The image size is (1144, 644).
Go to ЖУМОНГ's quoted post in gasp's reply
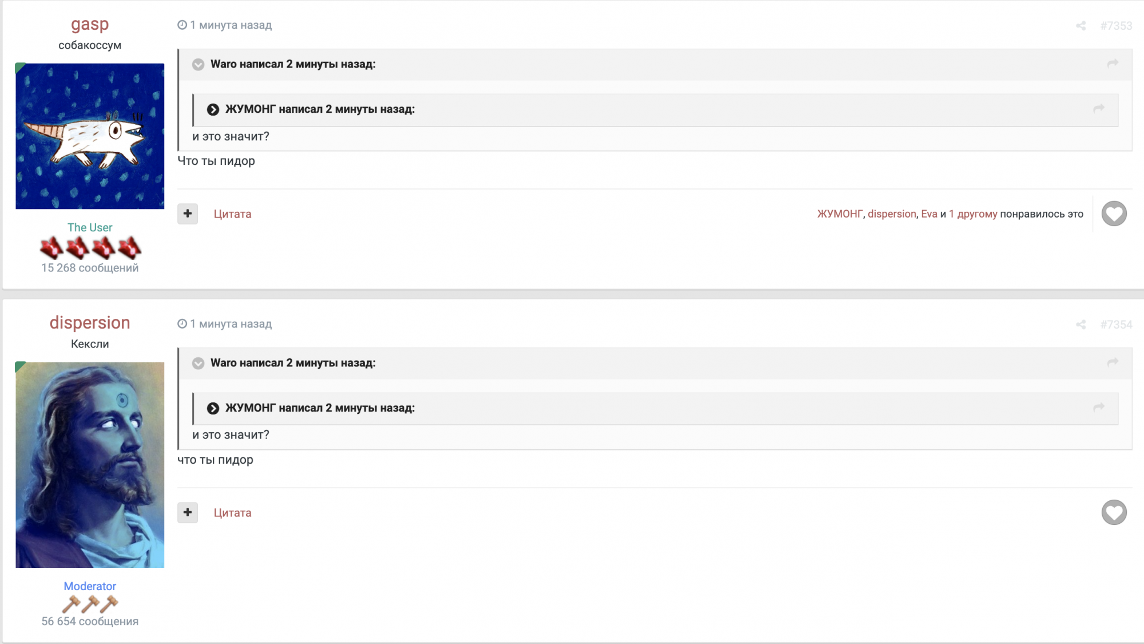pos(1099,109)
